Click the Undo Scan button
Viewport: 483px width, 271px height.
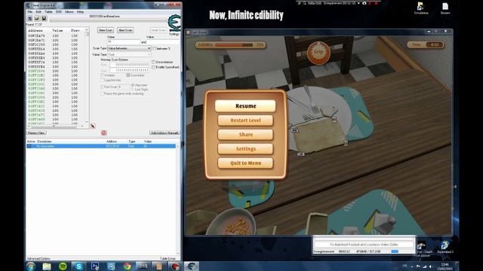click(x=158, y=30)
